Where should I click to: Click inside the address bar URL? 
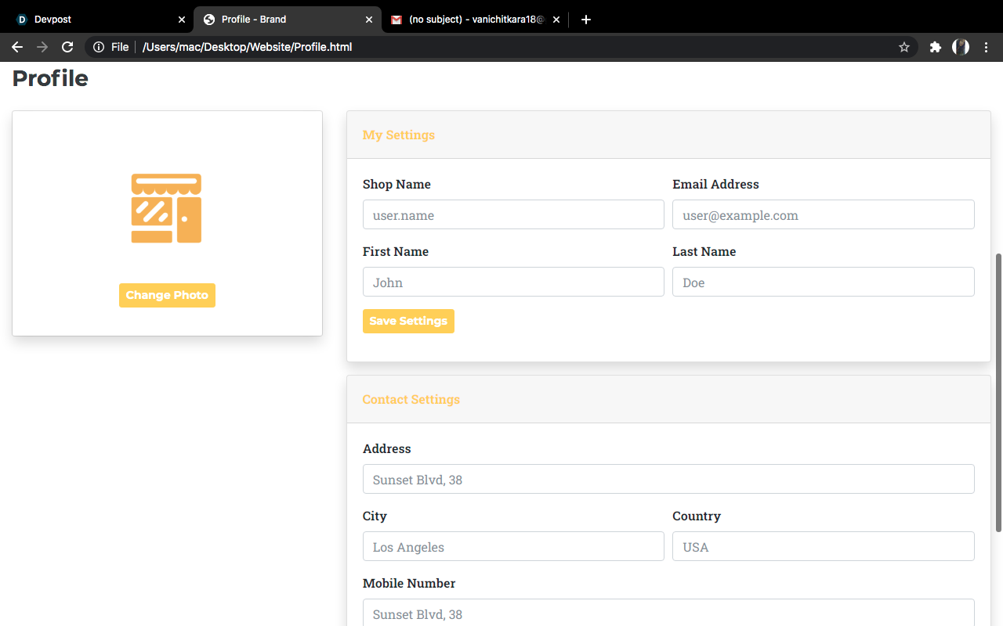tap(248, 46)
